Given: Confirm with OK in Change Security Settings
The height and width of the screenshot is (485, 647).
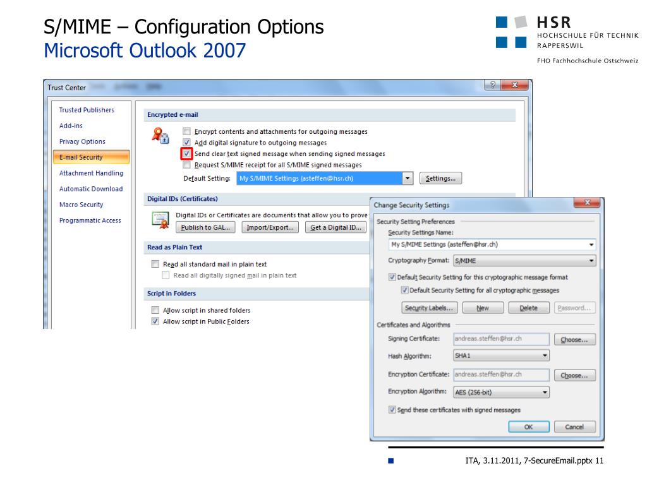Looking at the screenshot, I should [529, 427].
